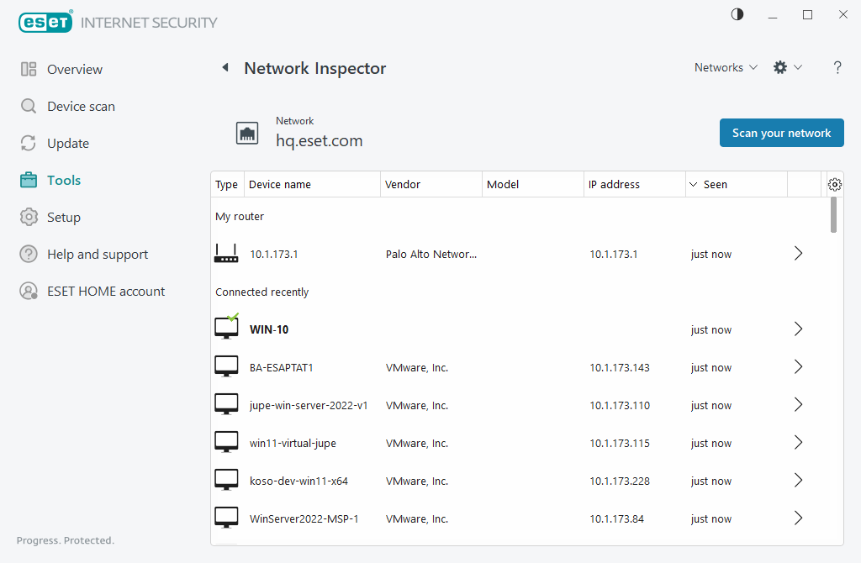Sort by the Model column header
This screenshot has width=861, height=563.
pos(532,184)
